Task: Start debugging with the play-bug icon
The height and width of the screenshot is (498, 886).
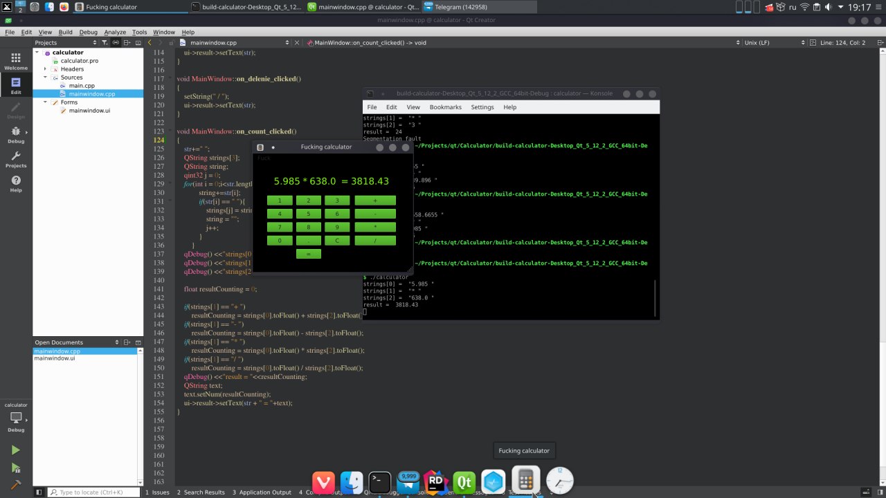Action: 15,468
